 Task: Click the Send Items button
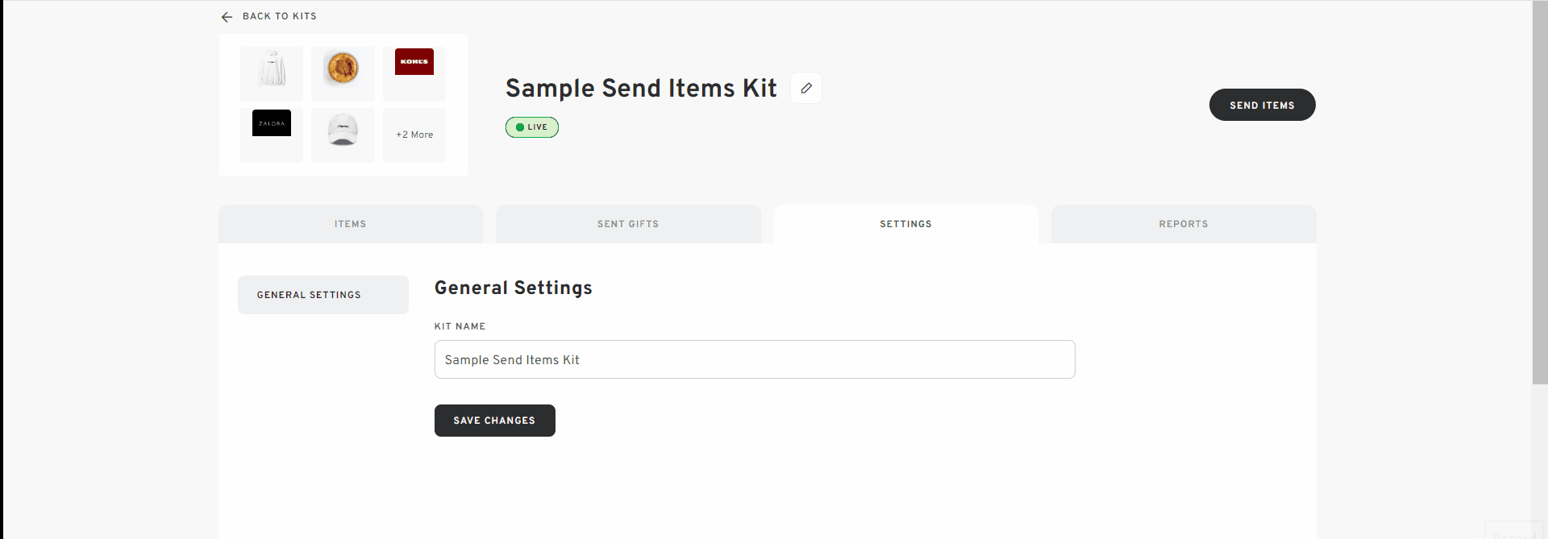(1262, 105)
